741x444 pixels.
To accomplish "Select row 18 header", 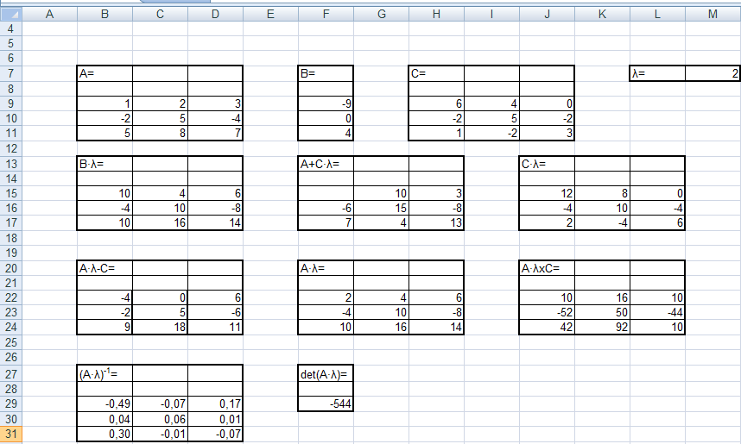I will tap(11, 238).
